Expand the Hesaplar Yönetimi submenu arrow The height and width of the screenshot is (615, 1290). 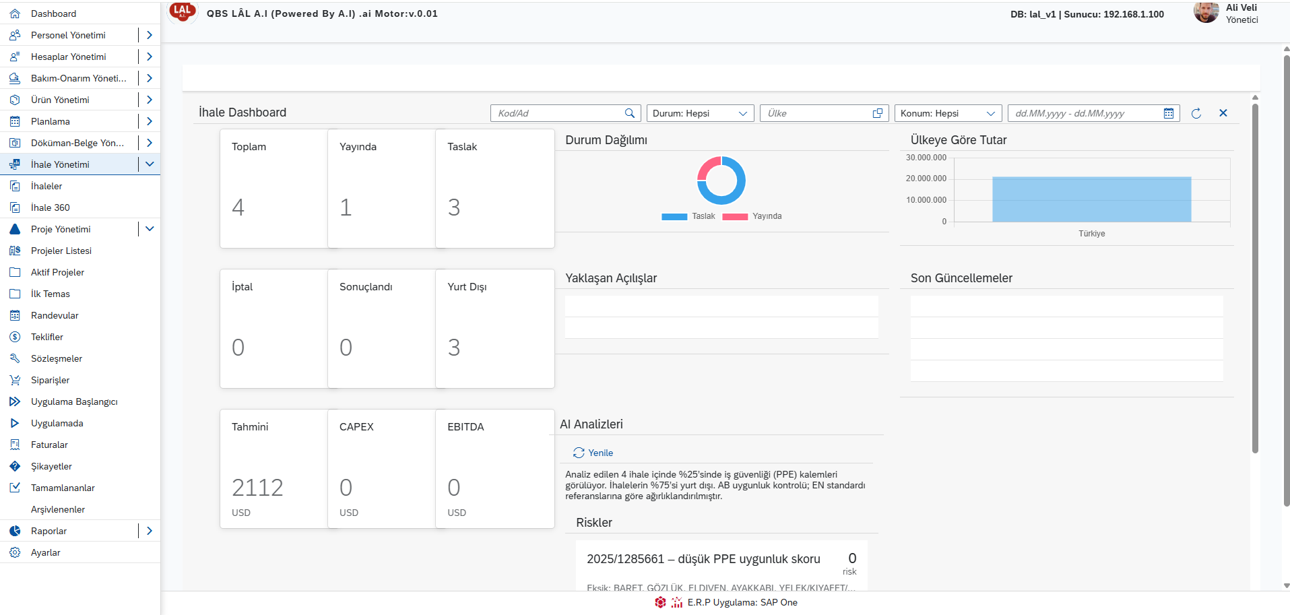150,57
